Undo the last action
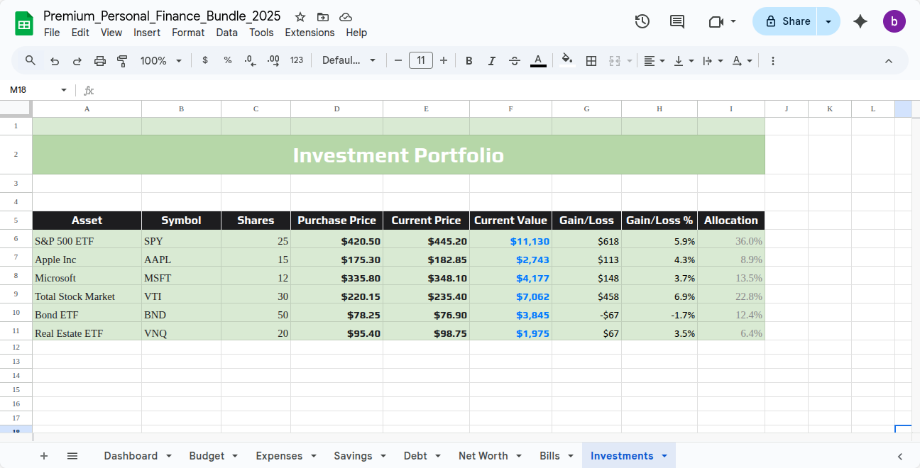 click(x=55, y=61)
